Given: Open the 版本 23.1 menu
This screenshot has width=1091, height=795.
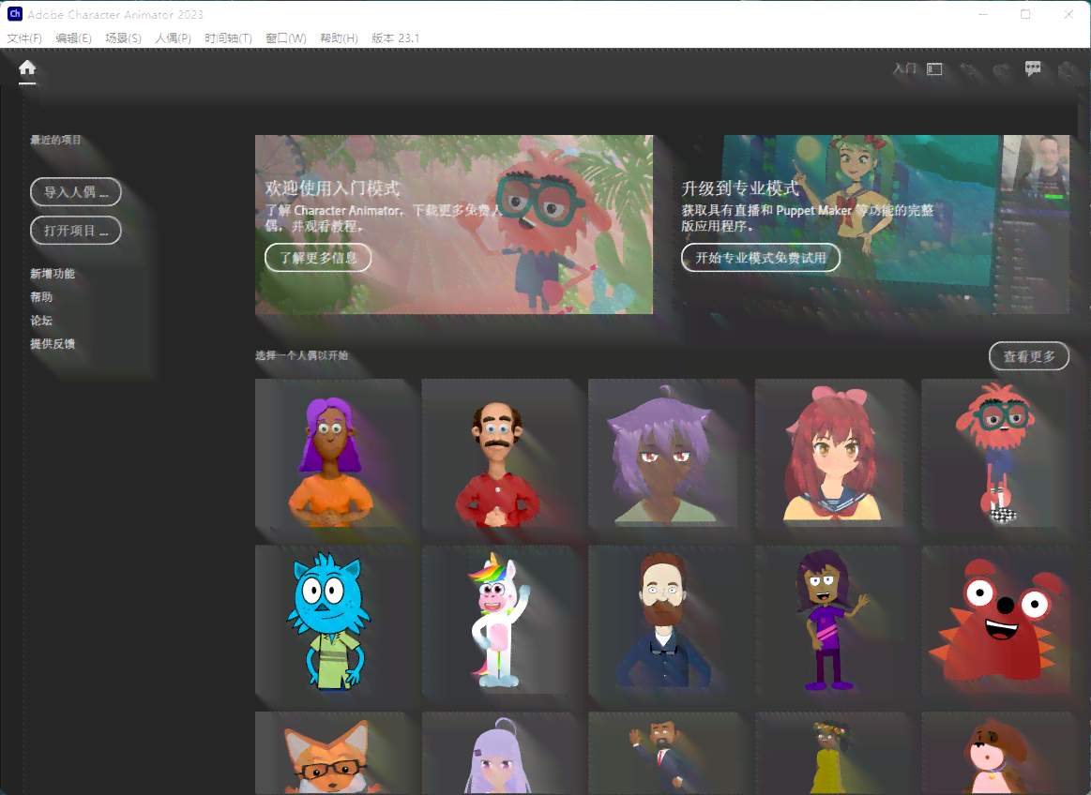Looking at the screenshot, I should tap(395, 38).
